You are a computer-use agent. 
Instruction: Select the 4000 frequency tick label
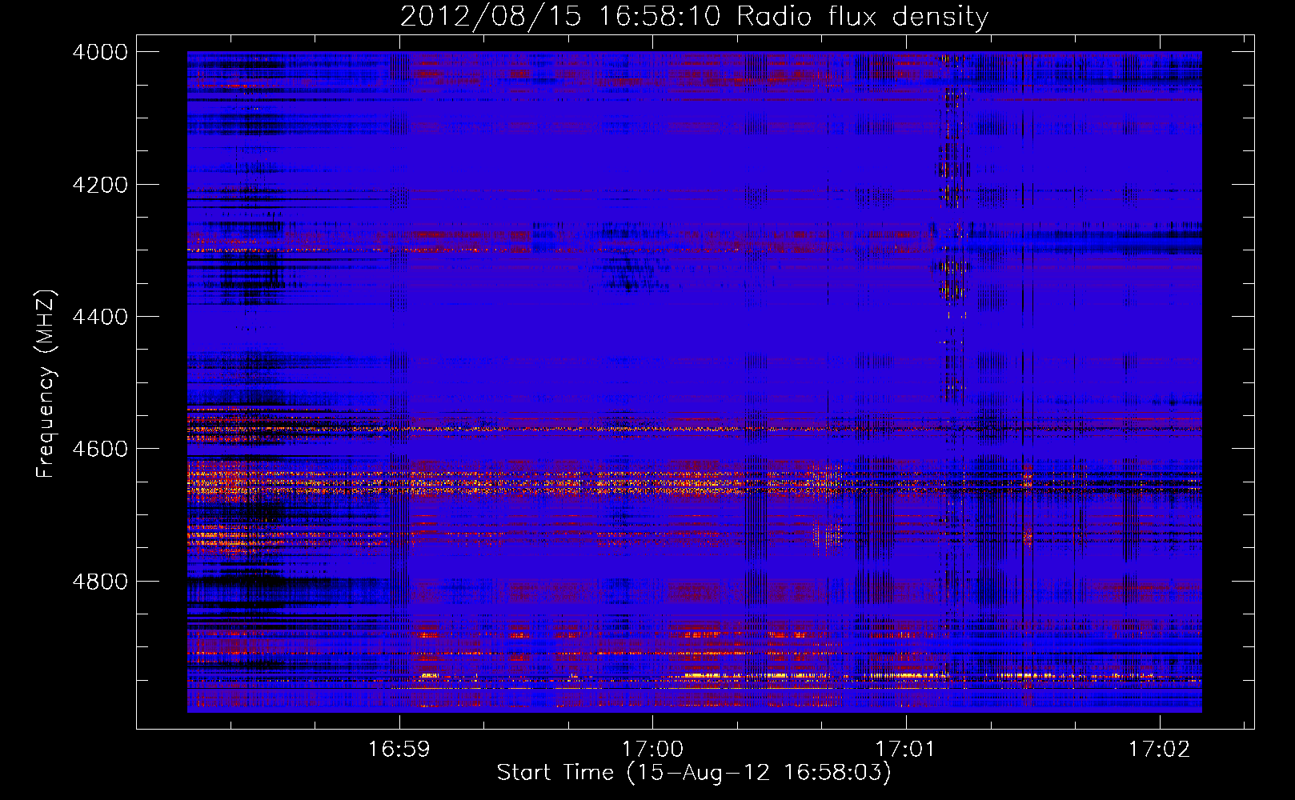pos(100,52)
